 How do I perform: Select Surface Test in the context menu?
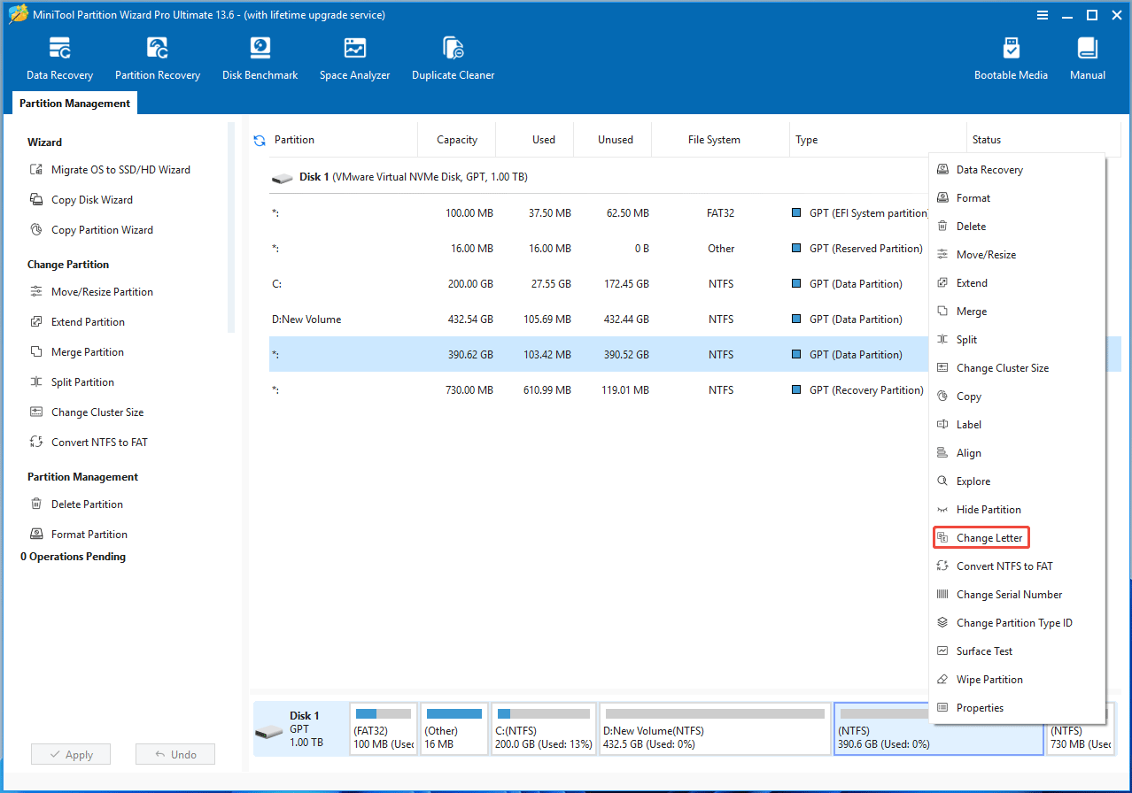1017,651
